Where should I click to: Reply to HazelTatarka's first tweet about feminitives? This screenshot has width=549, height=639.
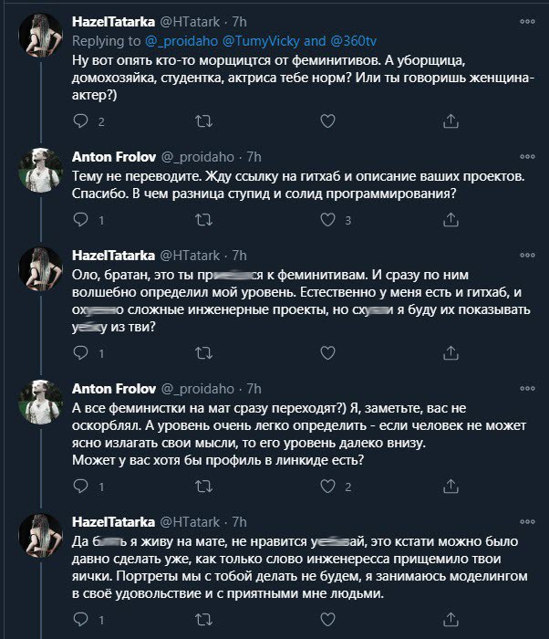79,121
